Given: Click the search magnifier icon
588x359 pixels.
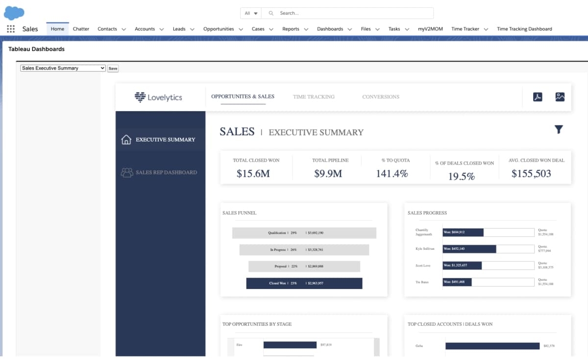Looking at the screenshot, I should tap(271, 13).
